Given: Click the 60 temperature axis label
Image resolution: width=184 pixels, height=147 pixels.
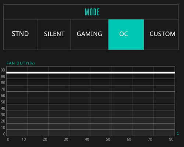Looking at the screenshot, I should (x=129, y=139).
